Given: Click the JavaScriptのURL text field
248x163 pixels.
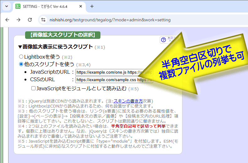Looking at the screenshot, I should [x=107, y=72].
